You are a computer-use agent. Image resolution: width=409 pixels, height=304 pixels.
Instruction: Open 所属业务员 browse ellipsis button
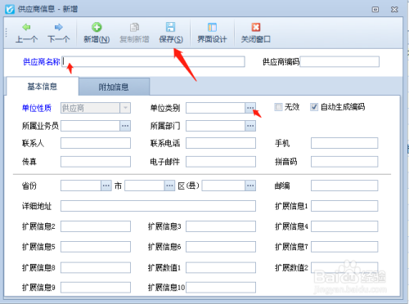125,126
